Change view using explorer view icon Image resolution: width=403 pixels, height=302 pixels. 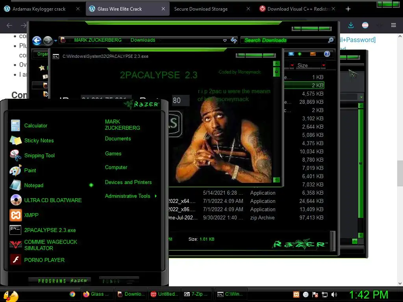291,53
